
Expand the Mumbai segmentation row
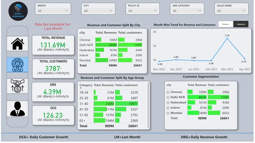(168, 113)
